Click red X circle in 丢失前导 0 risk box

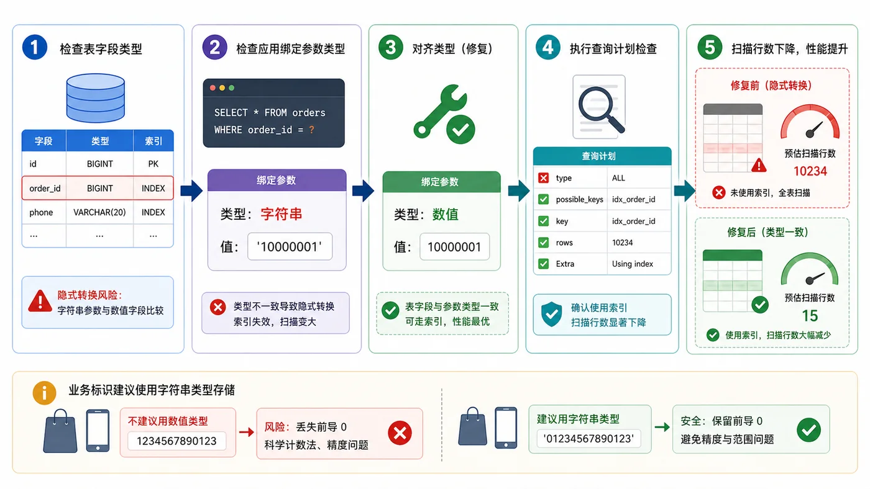400,433
